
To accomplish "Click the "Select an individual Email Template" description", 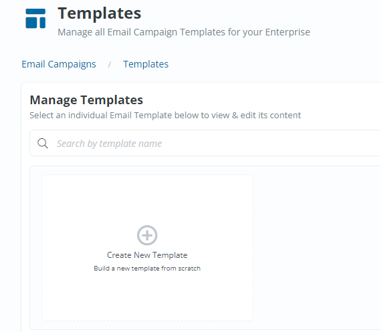I will pos(165,115).
